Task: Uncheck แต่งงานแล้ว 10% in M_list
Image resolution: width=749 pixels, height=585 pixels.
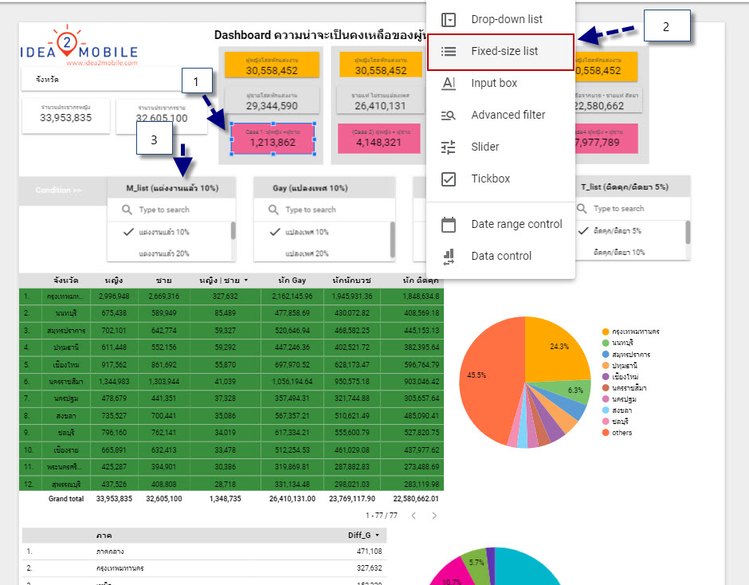Action: pyautogui.click(x=128, y=232)
